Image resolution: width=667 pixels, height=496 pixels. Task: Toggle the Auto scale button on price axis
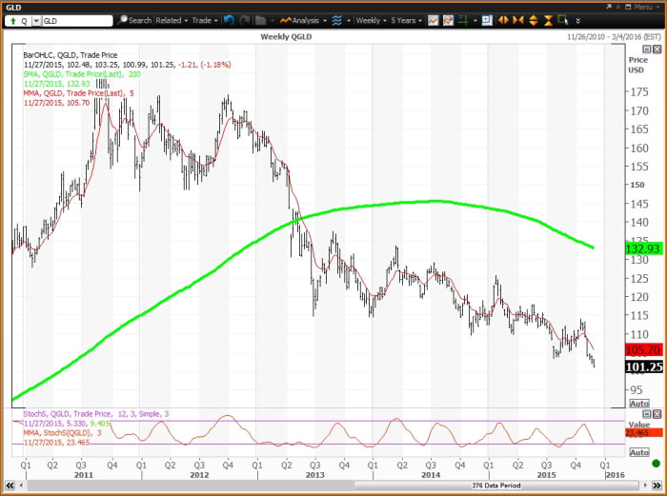639,404
